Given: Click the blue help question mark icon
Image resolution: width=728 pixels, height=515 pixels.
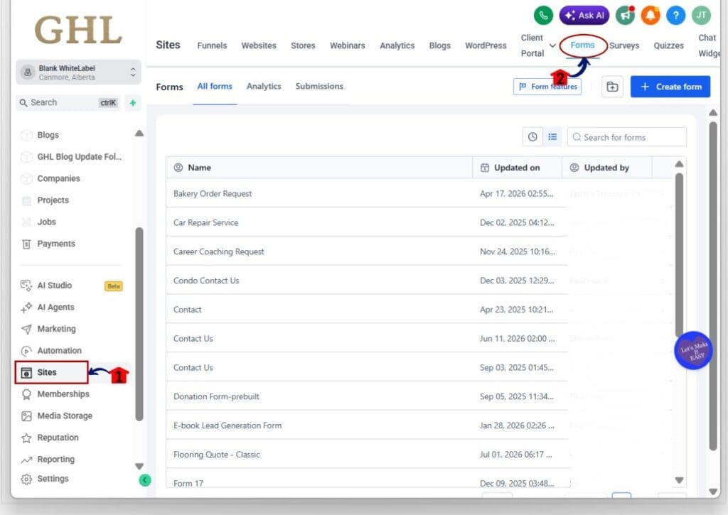Looking at the screenshot, I should click(x=676, y=16).
